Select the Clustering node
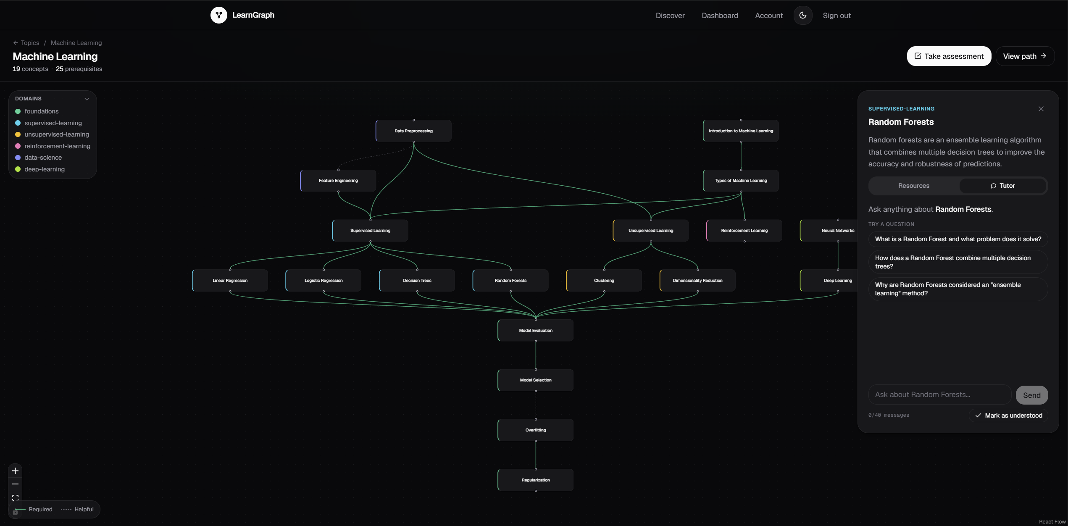Image resolution: width=1068 pixels, height=526 pixels. [604, 281]
